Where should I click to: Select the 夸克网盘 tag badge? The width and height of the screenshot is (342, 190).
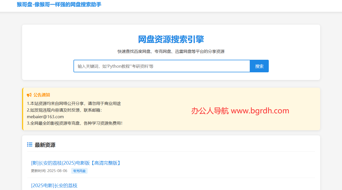coord(79,171)
